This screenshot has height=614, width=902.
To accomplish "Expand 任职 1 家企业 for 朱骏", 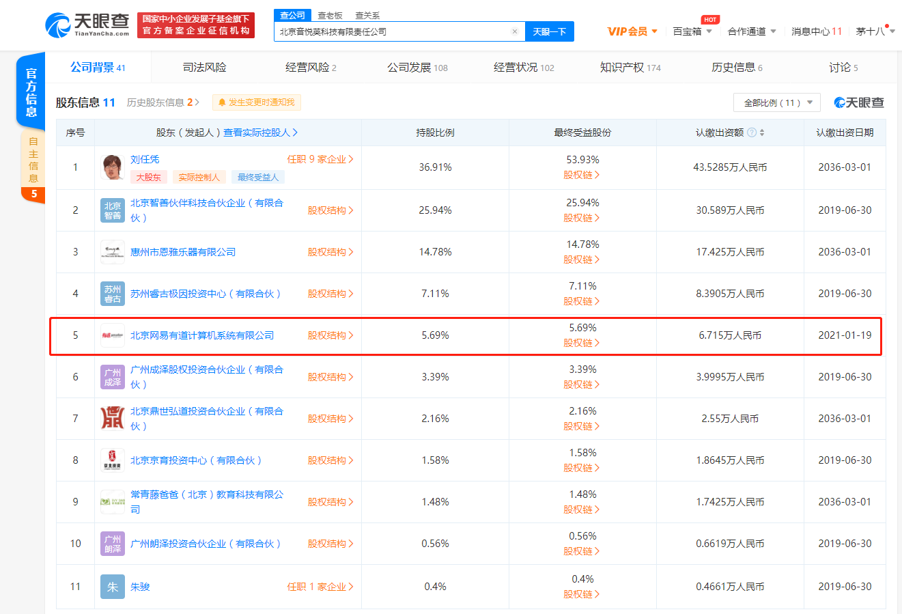I will (320, 587).
